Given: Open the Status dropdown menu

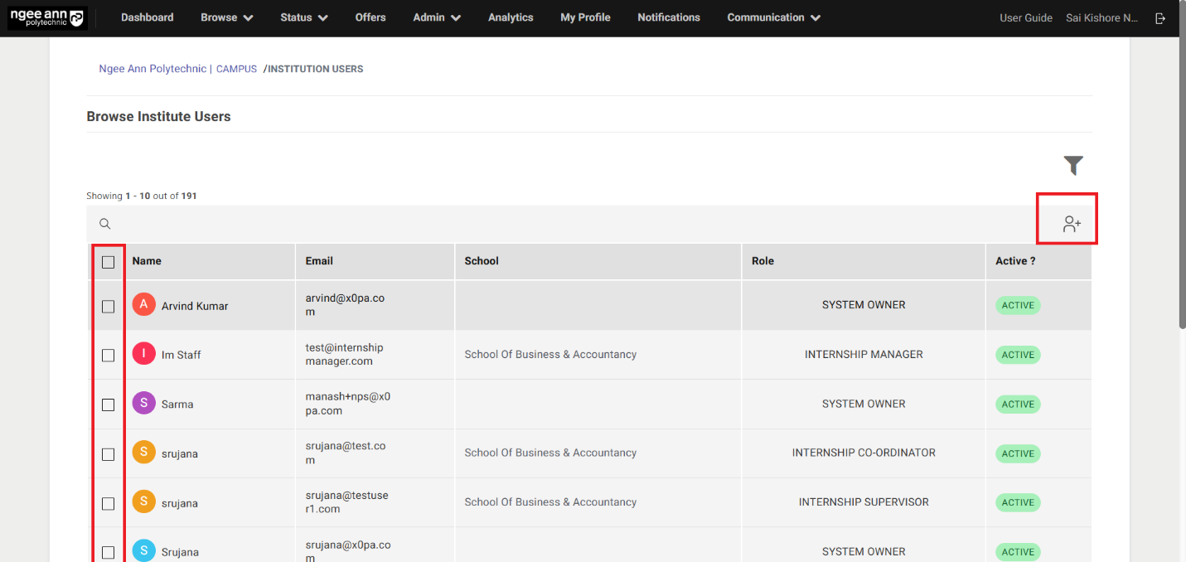Looking at the screenshot, I should coord(303,17).
